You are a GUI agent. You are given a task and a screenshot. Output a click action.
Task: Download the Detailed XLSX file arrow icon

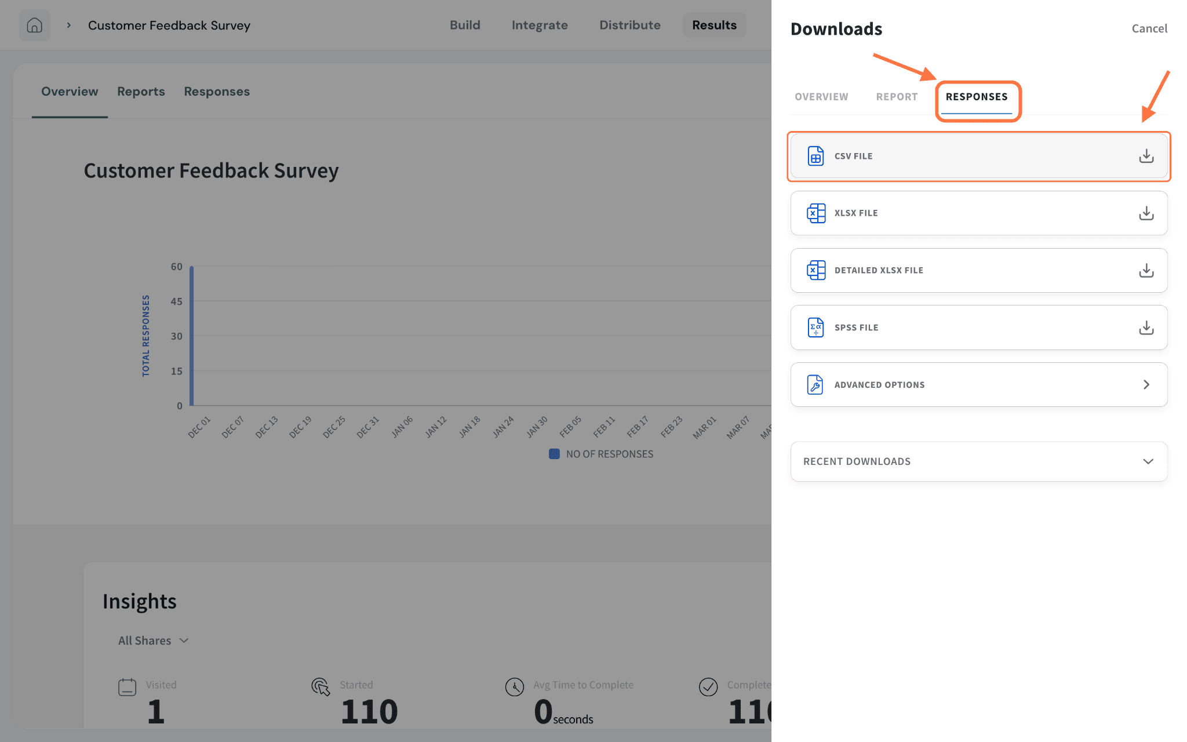click(1146, 270)
